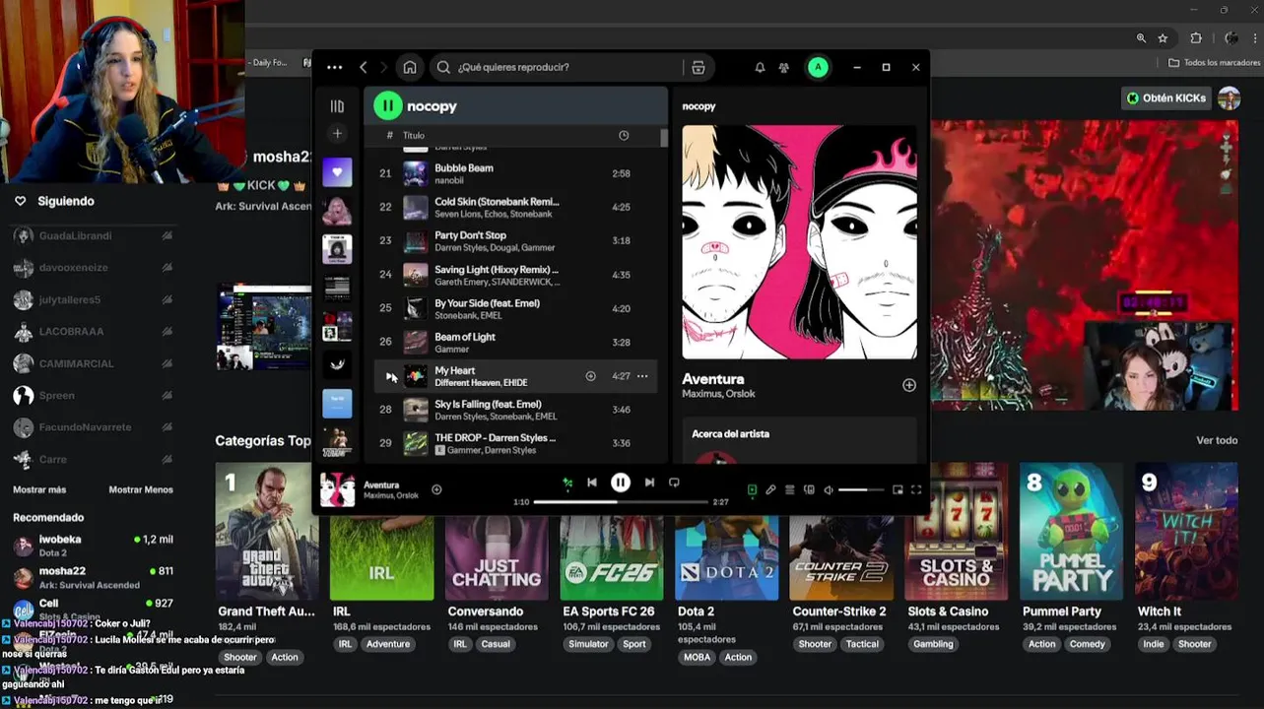
Task: Skip to the previous track
Action: [592, 483]
